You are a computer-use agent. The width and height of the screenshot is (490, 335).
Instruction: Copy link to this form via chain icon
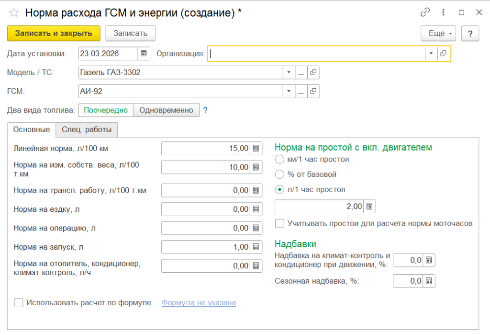coord(425,12)
